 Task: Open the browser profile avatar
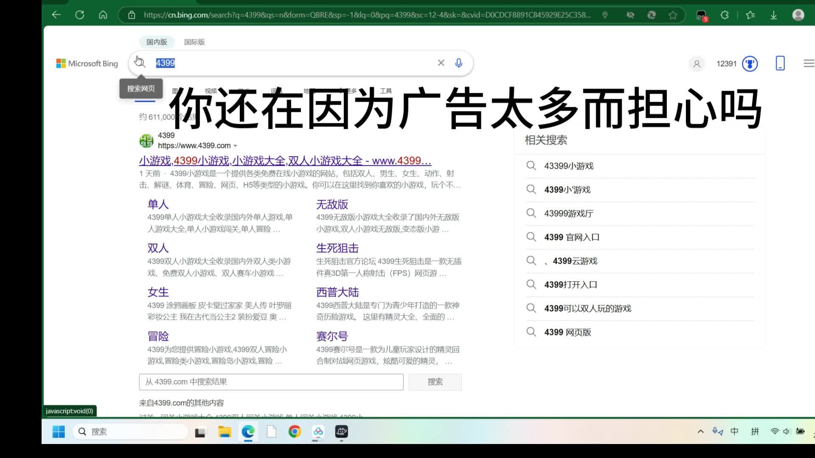[x=798, y=15]
